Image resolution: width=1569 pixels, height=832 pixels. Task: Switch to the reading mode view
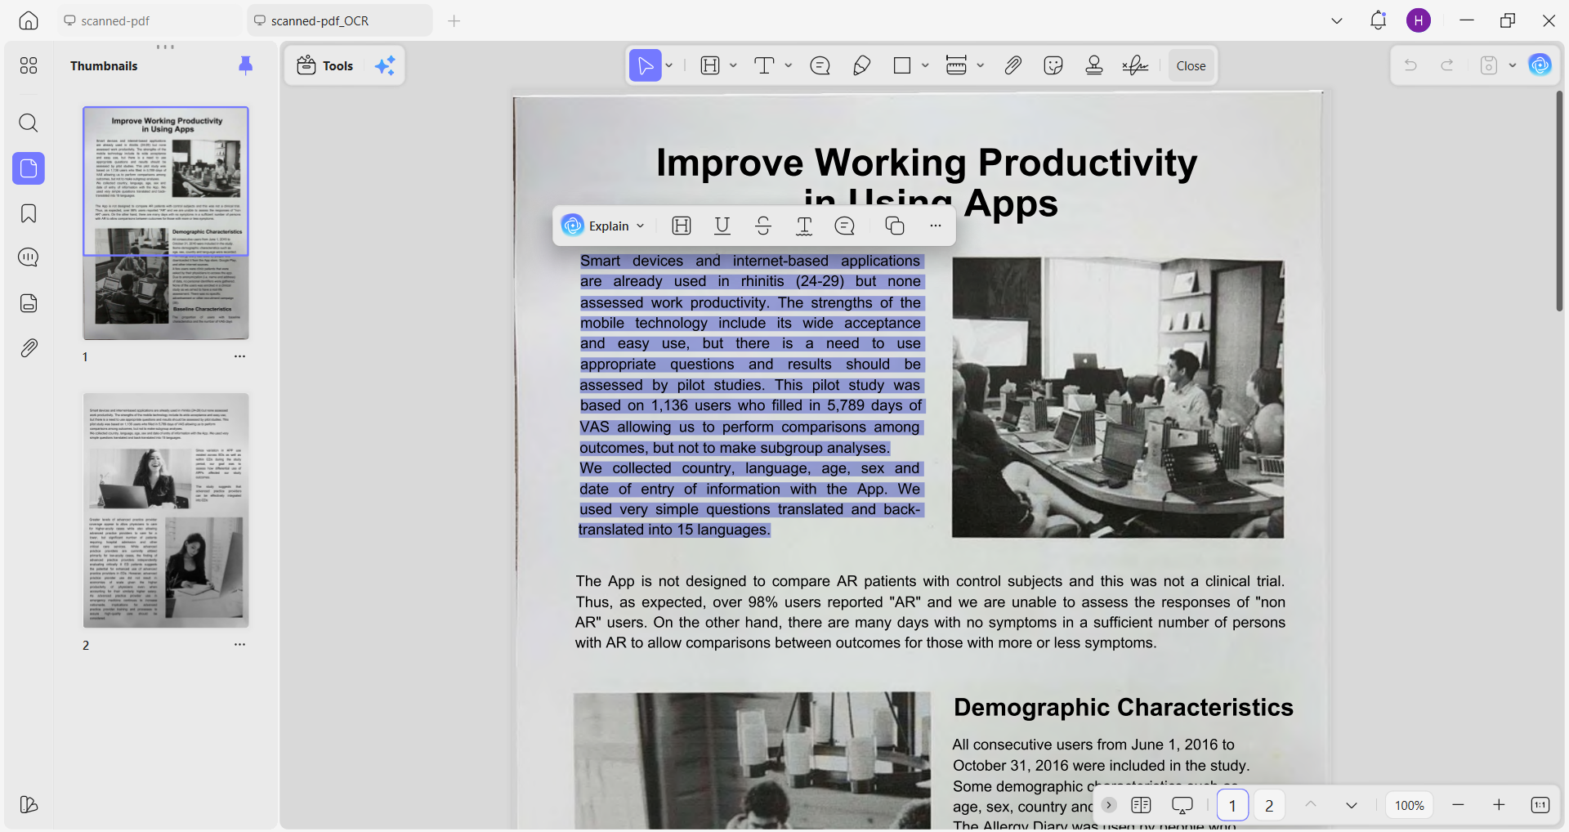(x=1142, y=805)
